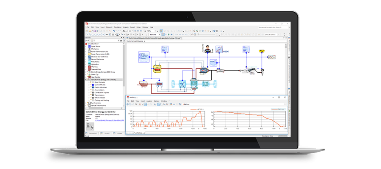Click the diagram vertical scrollbar
Image resolution: width=381 pixels, height=169 pixels.
(286, 69)
